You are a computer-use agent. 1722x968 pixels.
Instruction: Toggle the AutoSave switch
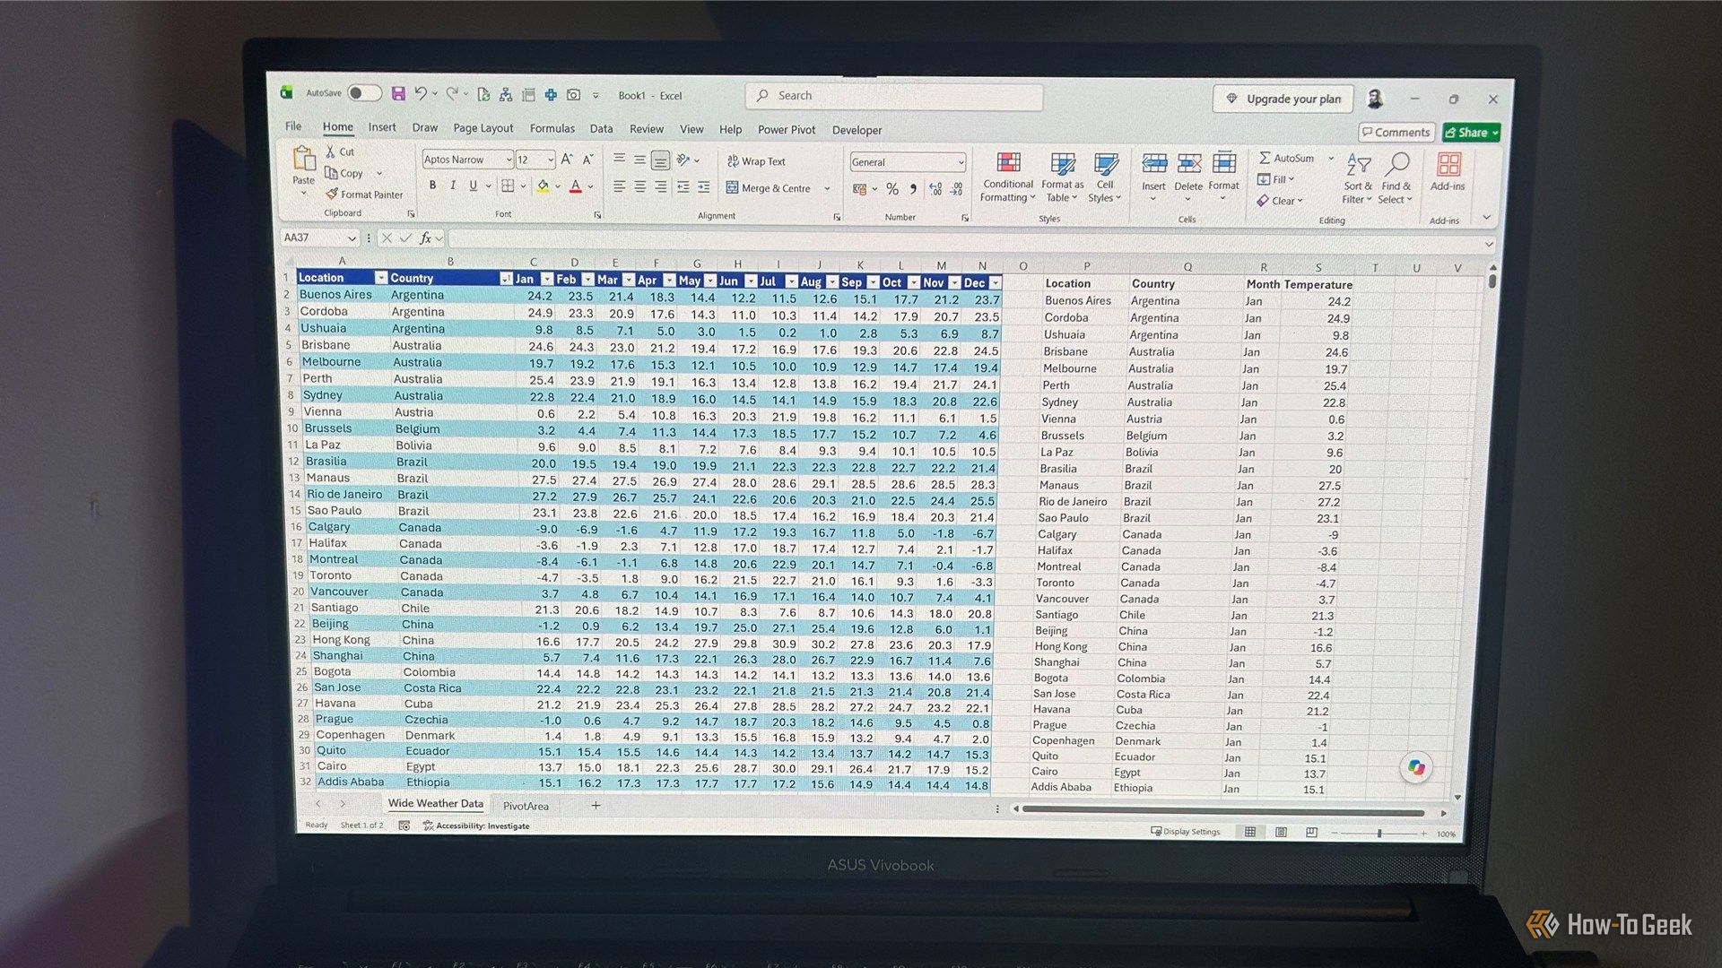click(364, 93)
